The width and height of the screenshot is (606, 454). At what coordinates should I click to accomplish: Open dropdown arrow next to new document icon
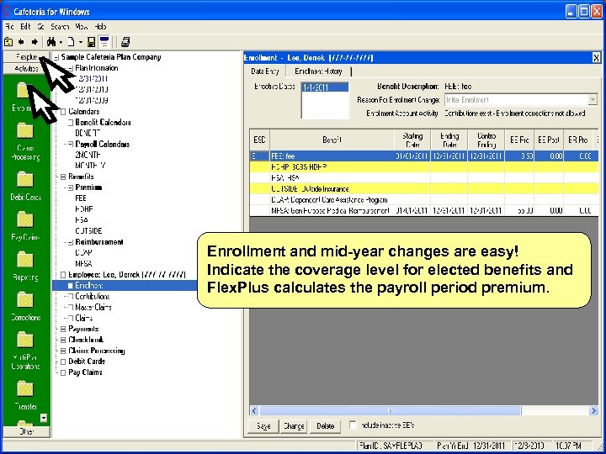pos(81,42)
